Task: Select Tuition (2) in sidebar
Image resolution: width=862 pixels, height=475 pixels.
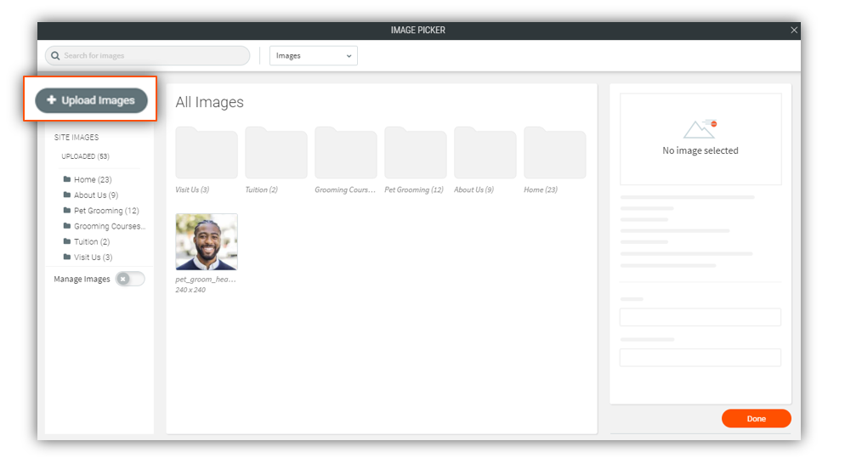Action: 91,242
